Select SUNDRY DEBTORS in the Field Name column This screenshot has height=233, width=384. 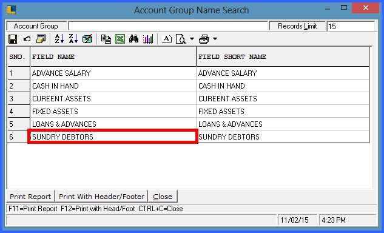(113, 137)
